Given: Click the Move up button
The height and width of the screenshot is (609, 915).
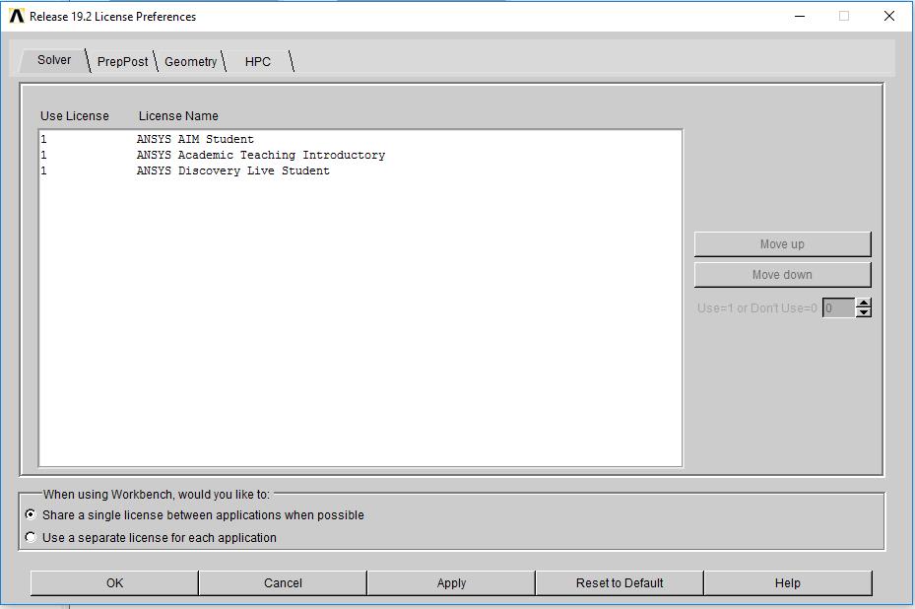Looking at the screenshot, I should (782, 243).
